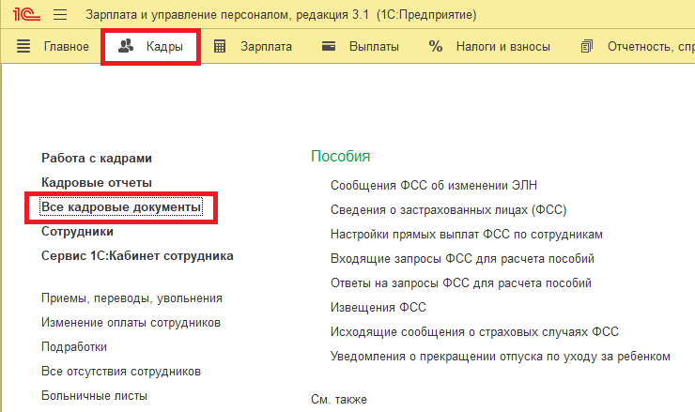Open Работа с кадрами
Viewport: 695px width, 412px height.
pyautogui.click(x=97, y=159)
